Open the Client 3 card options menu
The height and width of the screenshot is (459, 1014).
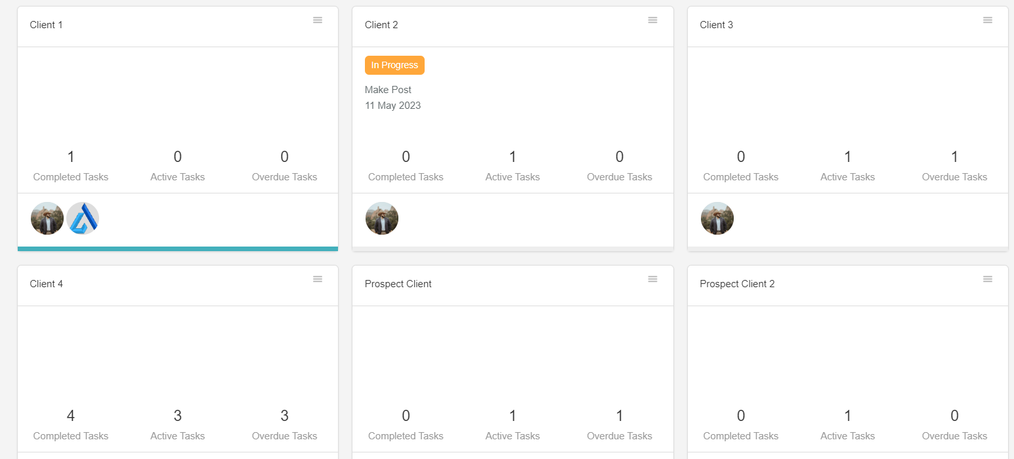point(987,20)
